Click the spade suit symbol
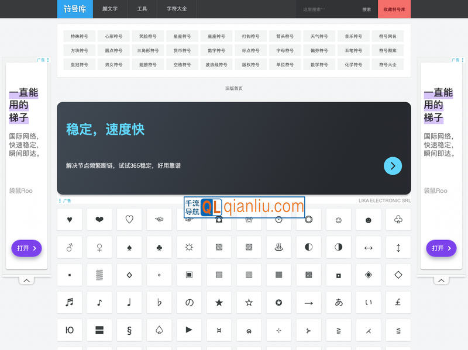This screenshot has width=468, height=350. click(129, 247)
